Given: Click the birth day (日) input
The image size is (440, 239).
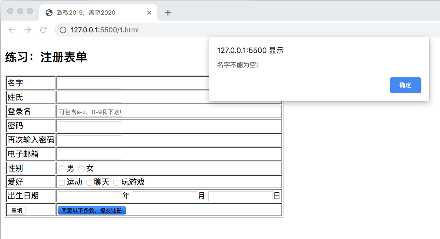Looking at the screenshot, I should [x=240, y=196].
